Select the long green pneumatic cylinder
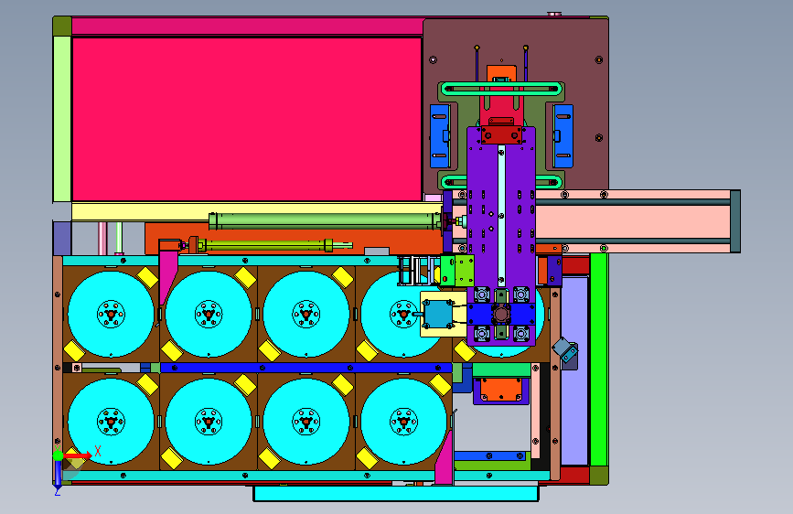This screenshot has height=514, width=793. (327, 221)
